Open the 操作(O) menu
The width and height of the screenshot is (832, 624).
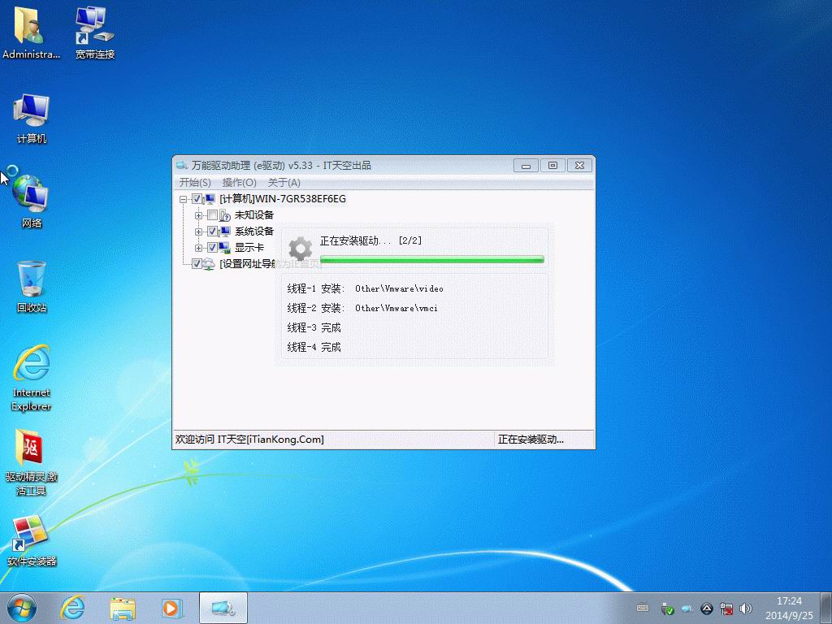click(x=240, y=183)
